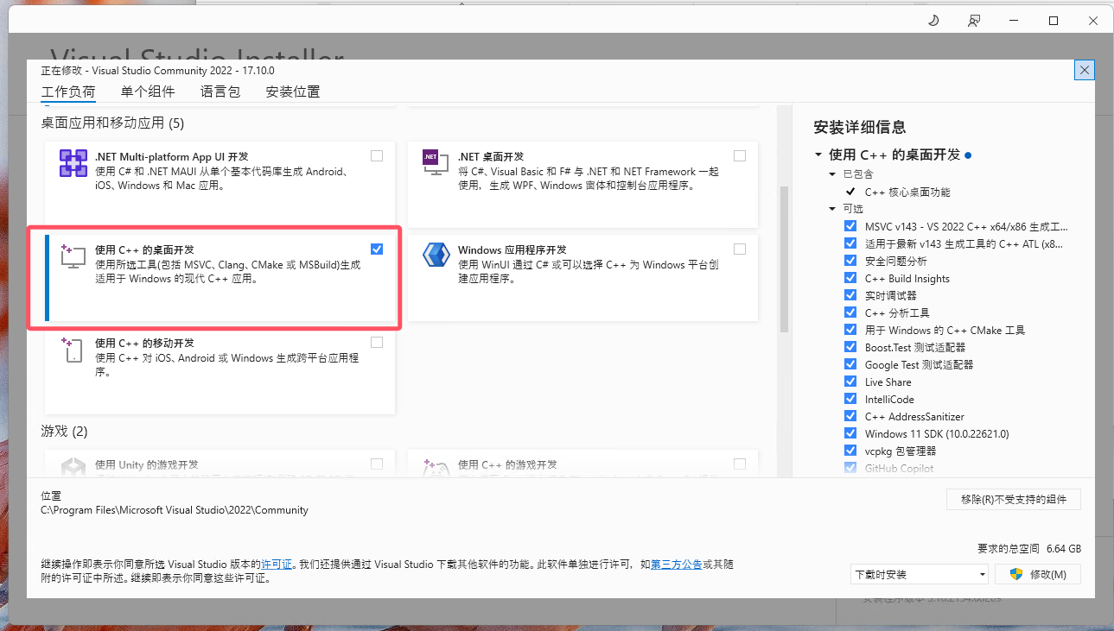Click the .NET Multi-platform App UI workload icon
Image resolution: width=1114 pixels, height=631 pixels.
tap(73, 163)
